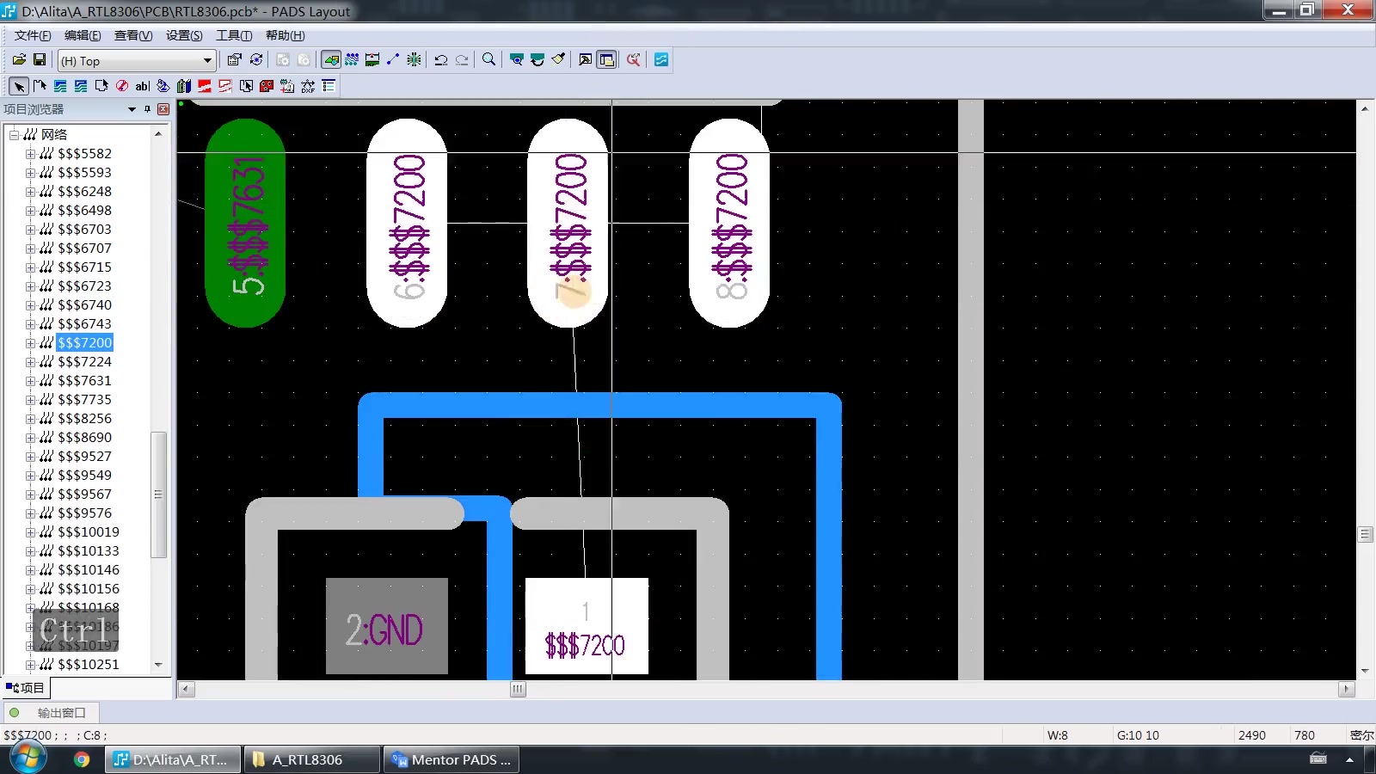Click the Undo arrow icon

point(441,59)
